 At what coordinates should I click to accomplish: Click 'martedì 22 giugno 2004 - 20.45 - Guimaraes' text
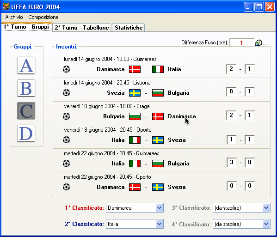coord(111,153)
